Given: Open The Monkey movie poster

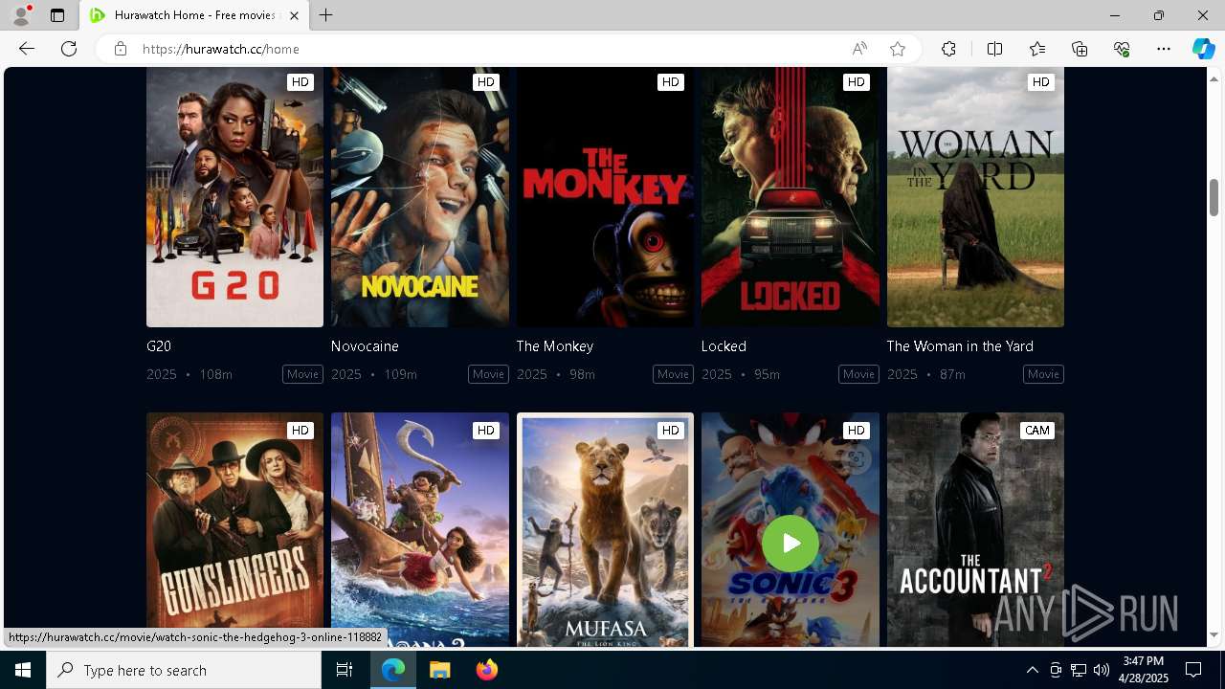Looking at the screenshot, I should 605,197.
